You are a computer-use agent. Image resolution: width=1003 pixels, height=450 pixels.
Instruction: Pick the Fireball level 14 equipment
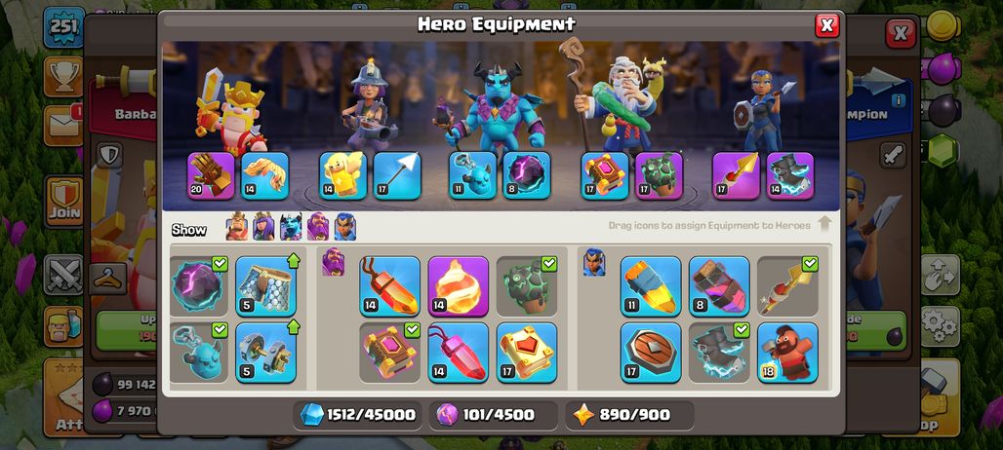pos(458,286)
